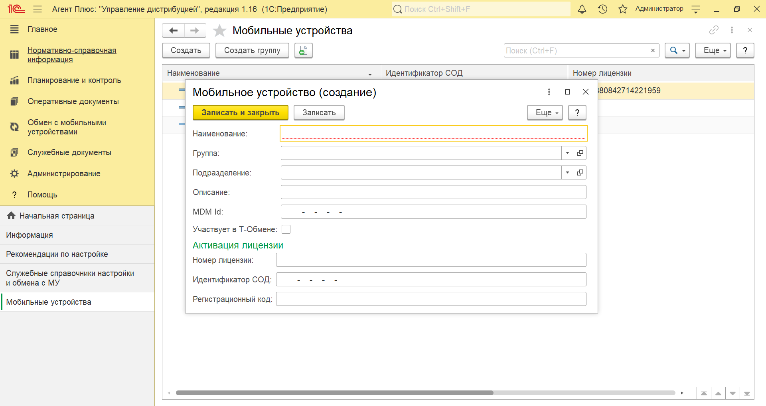Move one list row up button

pyautogui.click(x=718, y=393)
